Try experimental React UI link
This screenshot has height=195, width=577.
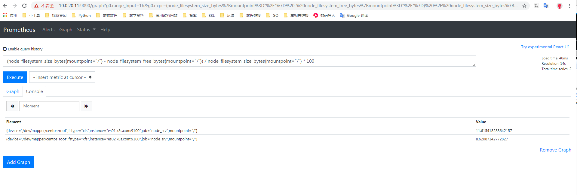point(545,47)
